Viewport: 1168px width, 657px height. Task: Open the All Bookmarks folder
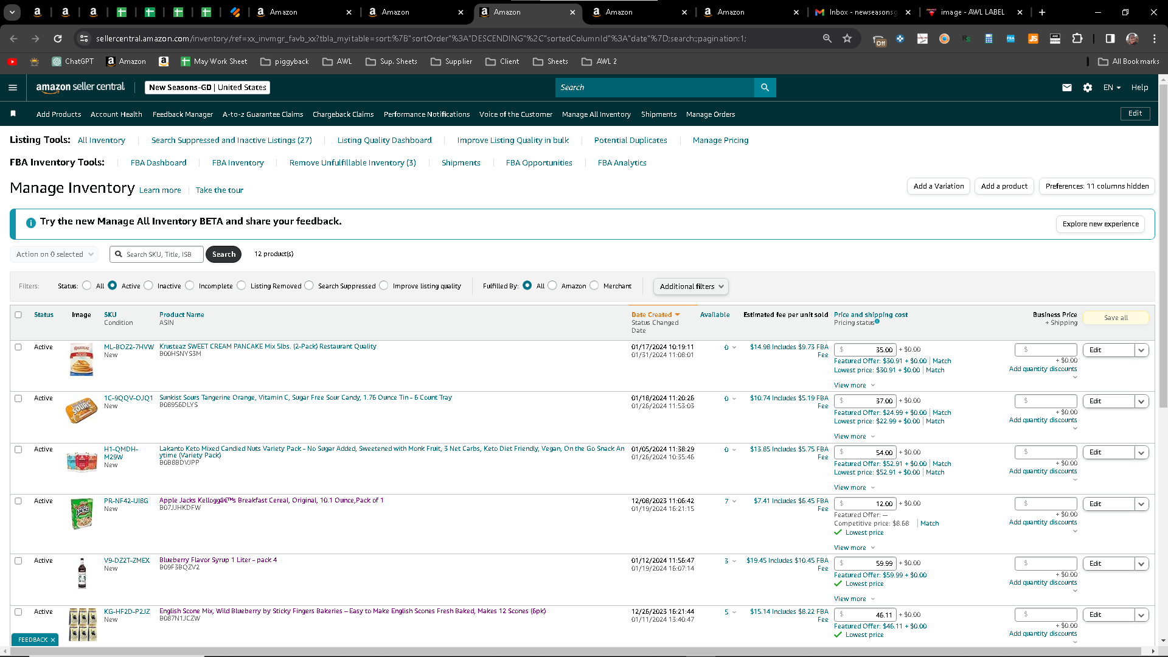tap(1129, 61)
